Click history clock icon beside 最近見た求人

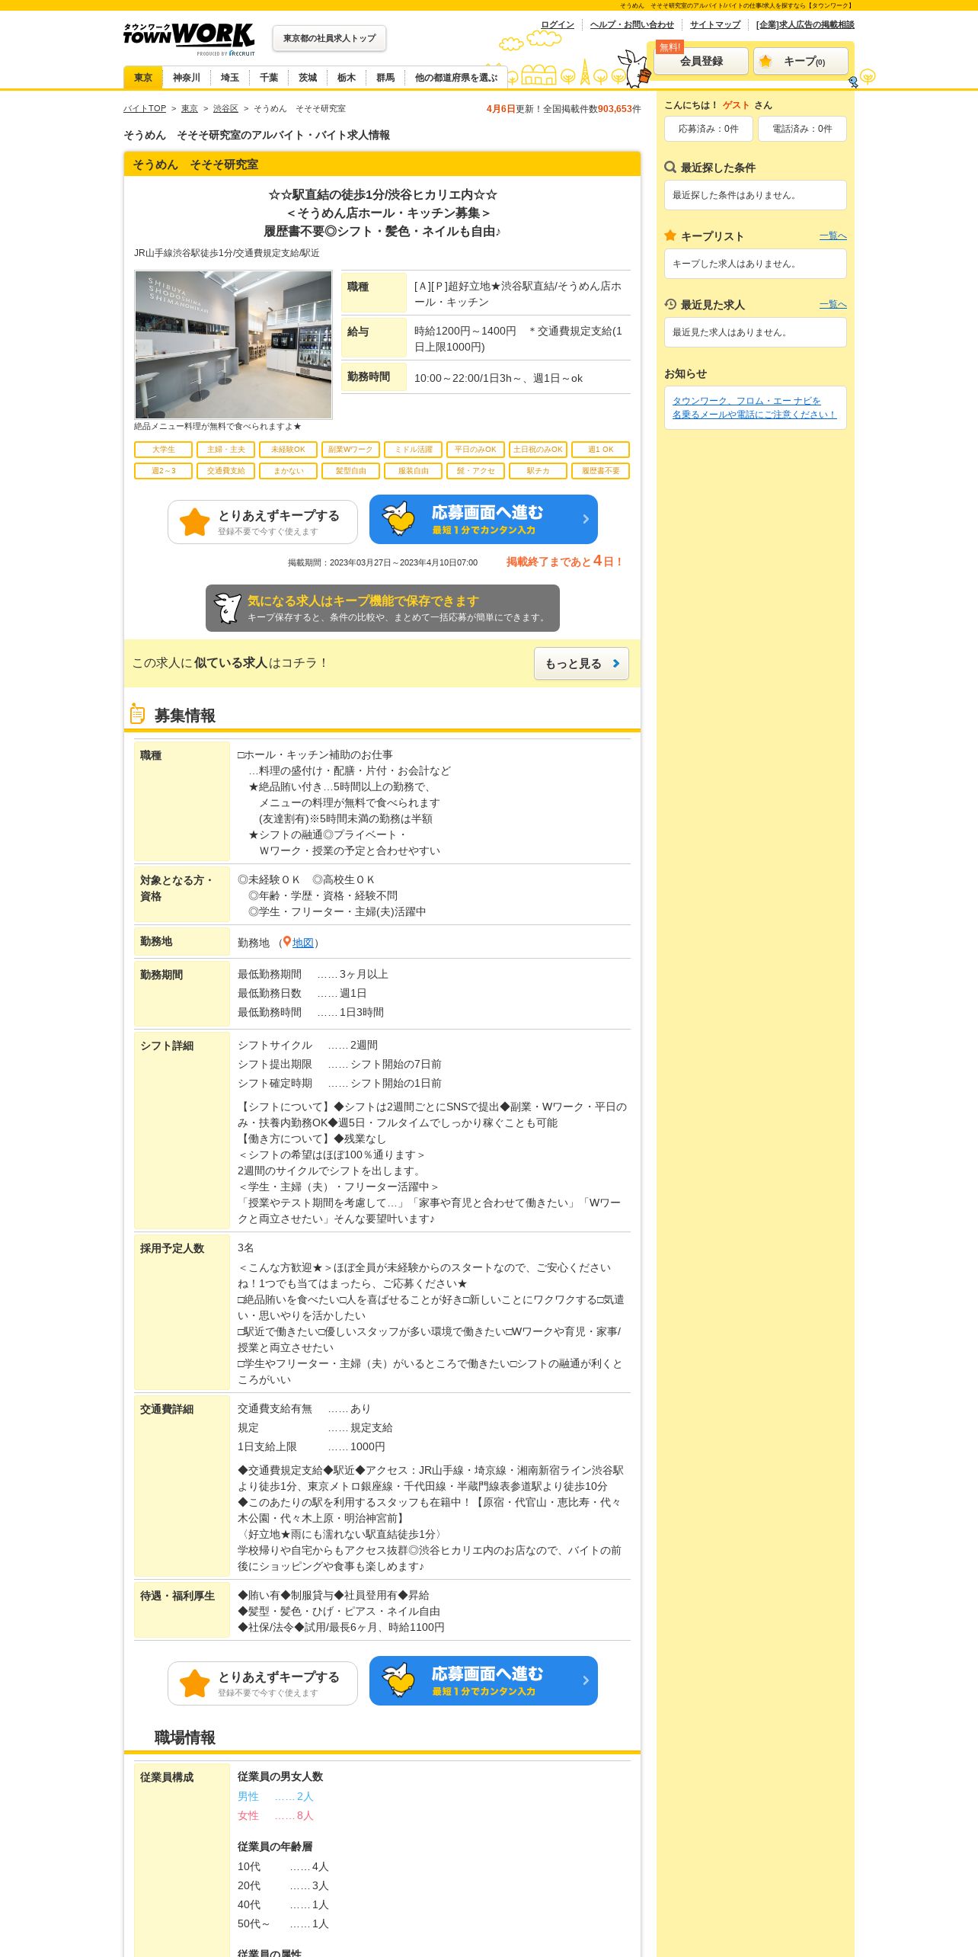pos(670,304)
